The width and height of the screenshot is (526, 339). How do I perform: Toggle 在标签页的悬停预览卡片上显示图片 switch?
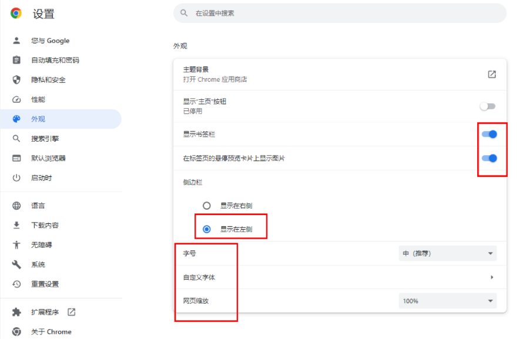click(490, 158)
